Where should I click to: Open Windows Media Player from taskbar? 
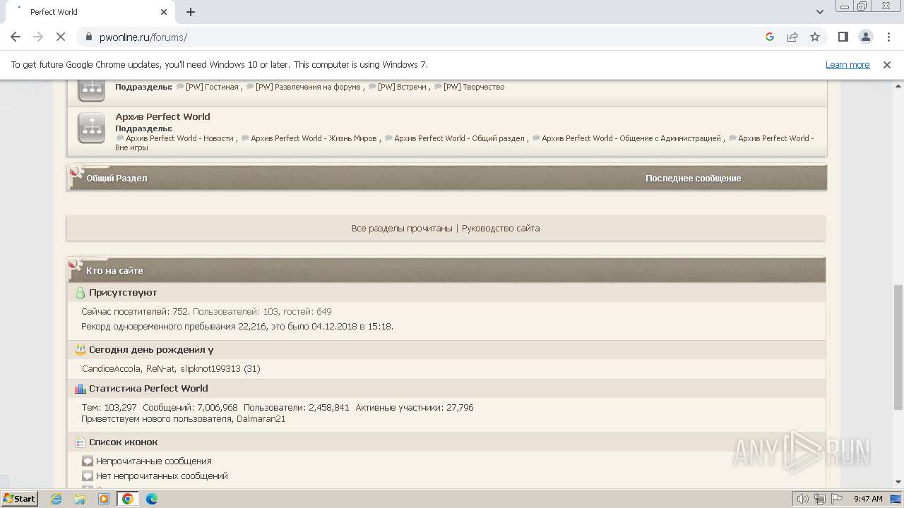pyautogui.click(x=104, y=499)
